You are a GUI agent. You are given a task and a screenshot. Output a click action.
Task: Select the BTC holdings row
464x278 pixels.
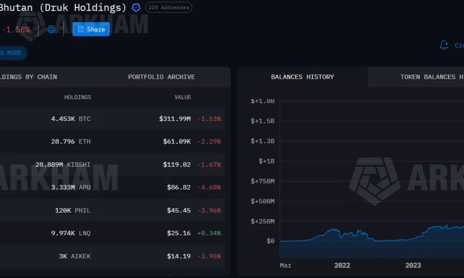tap(111, 119)
